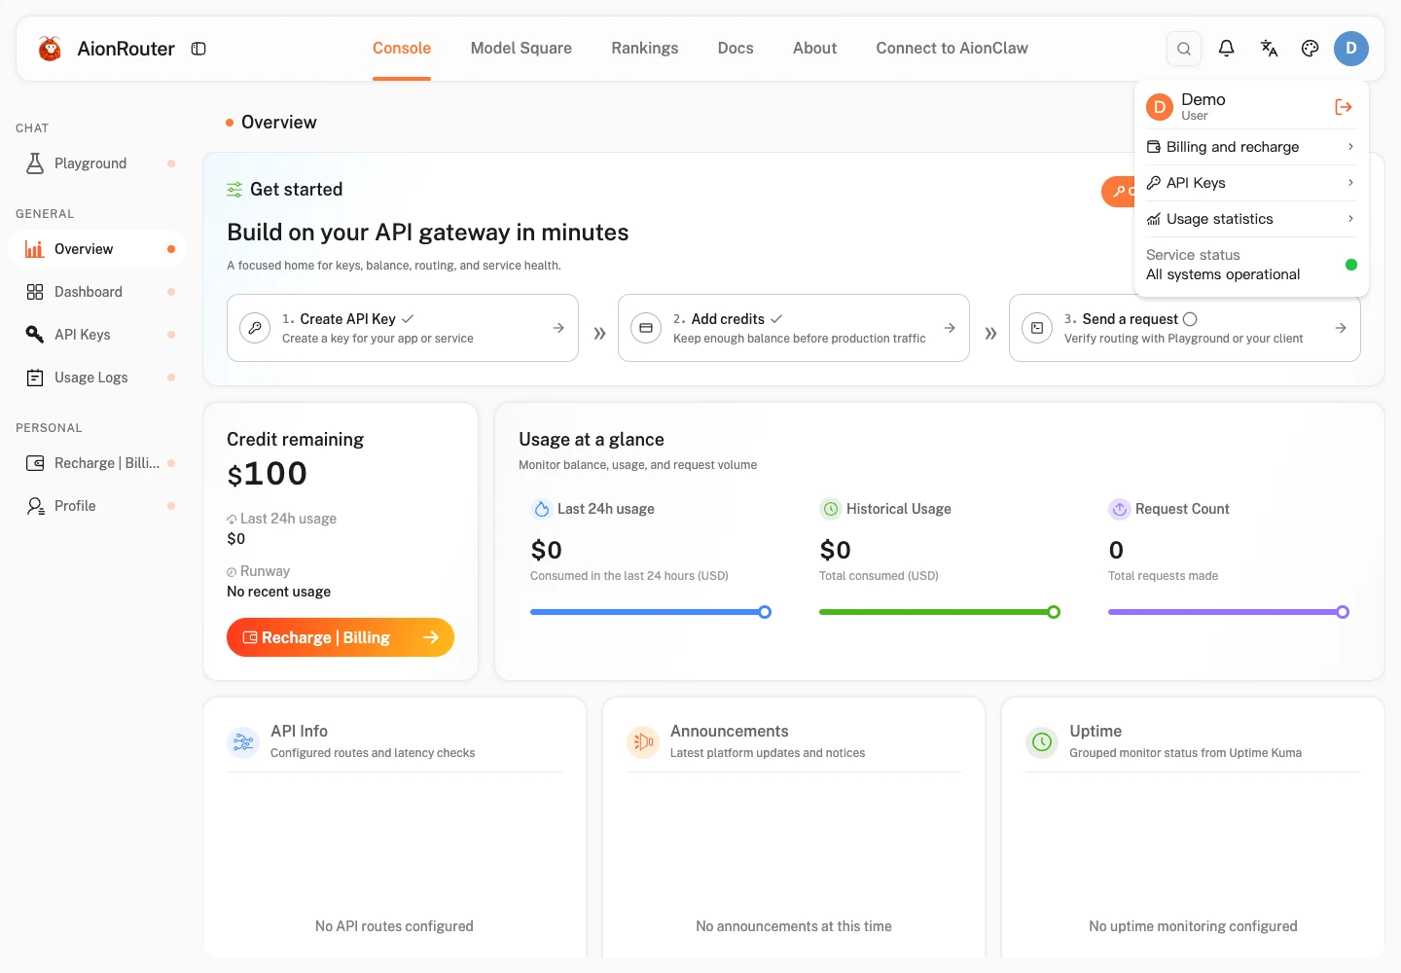
Task: Switch to the Console tab
Action: pyautogui.click(x=402, y=49)
